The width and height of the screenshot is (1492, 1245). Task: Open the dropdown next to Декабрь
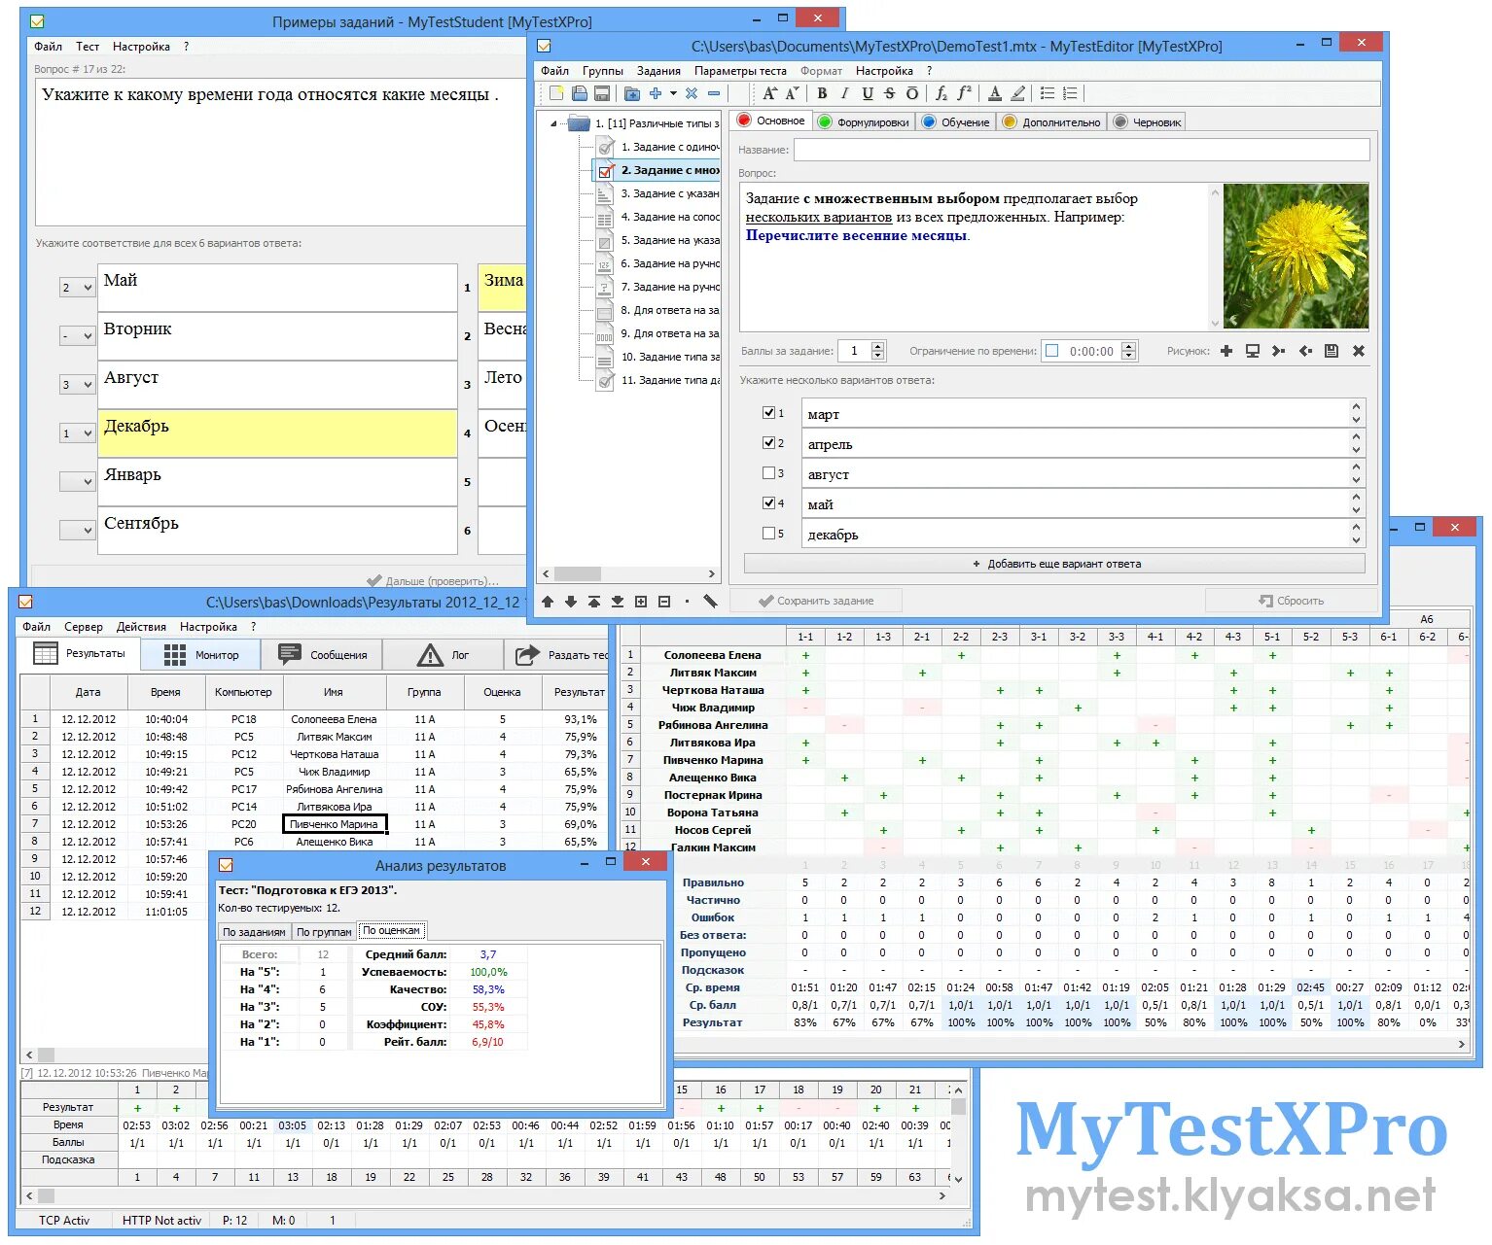pos(77,433)
